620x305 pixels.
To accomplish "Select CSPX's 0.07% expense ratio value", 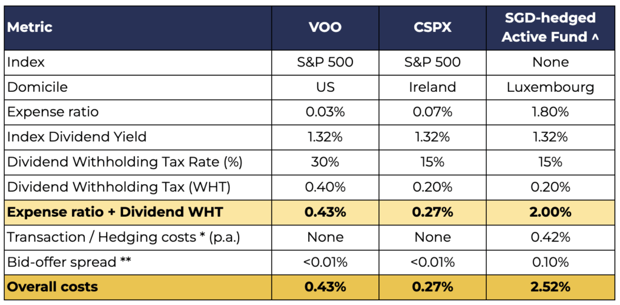I will pos(432,112).
